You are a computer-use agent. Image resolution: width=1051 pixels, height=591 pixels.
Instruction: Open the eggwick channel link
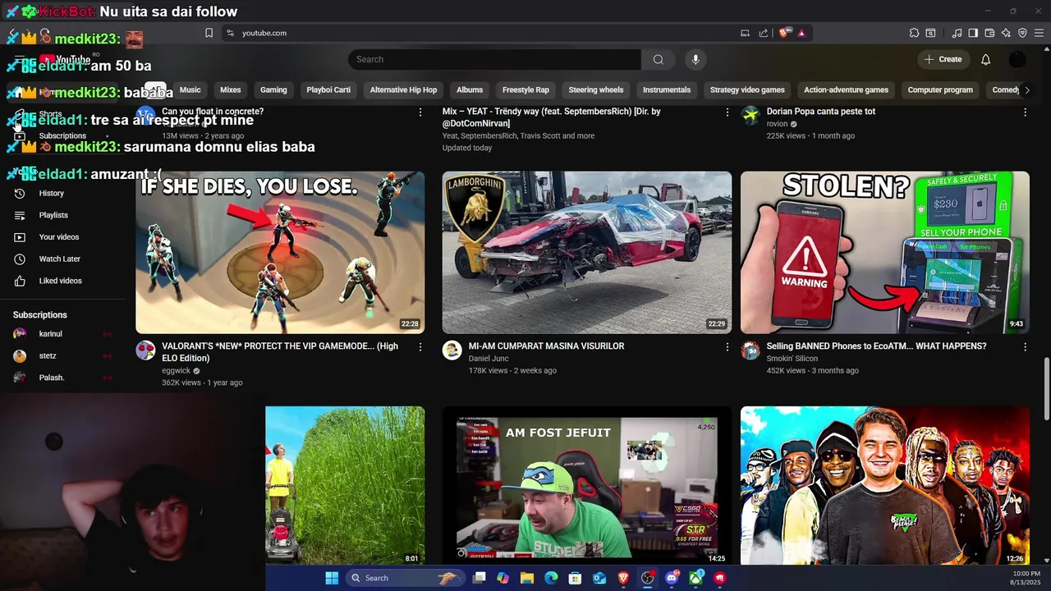(177, 371)
